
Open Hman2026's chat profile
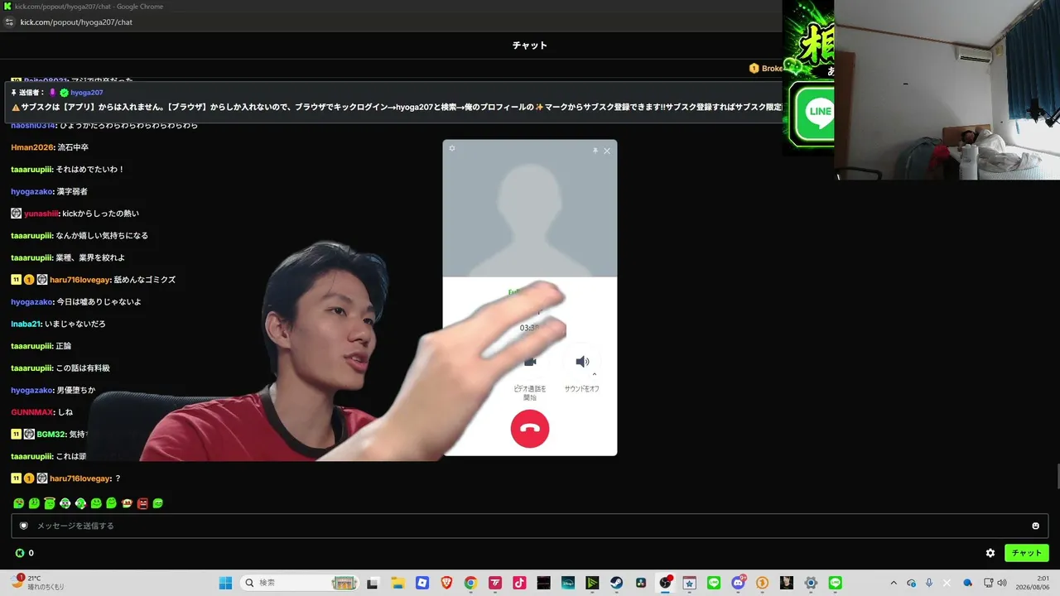point(31,147)
